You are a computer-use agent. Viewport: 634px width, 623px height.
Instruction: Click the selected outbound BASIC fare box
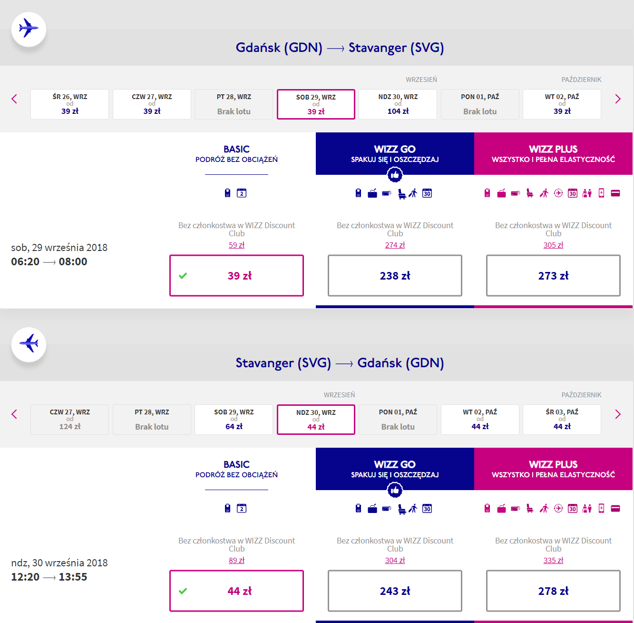pyautogui.click(x=236, y=275)
